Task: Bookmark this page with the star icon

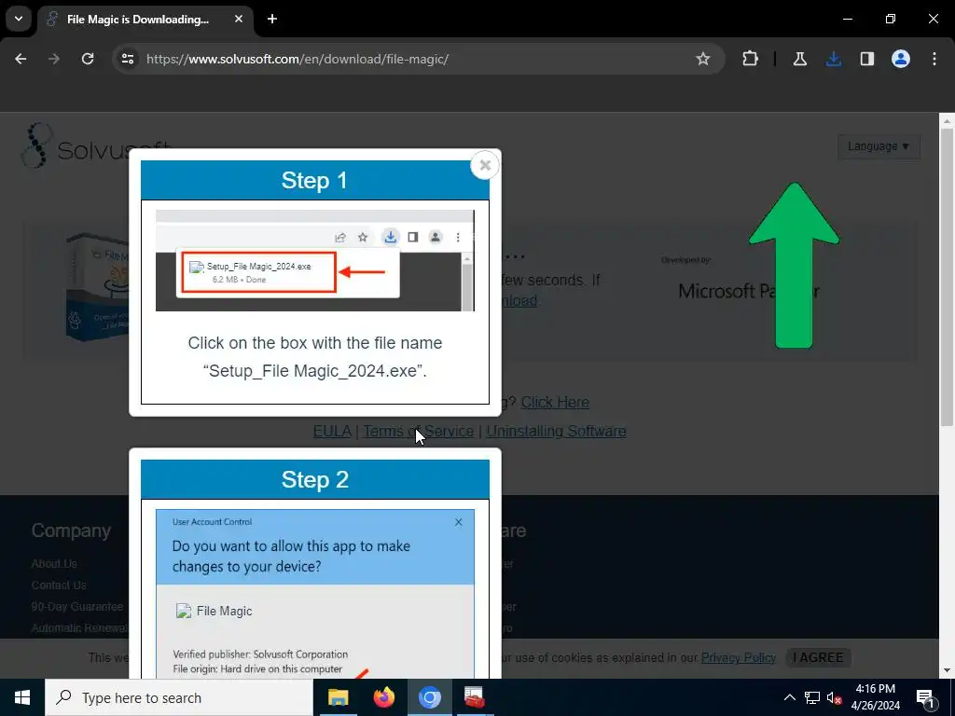Action: click(703, 59)
